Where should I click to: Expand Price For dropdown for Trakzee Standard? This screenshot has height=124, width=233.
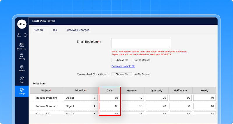[x=80, y=106]
